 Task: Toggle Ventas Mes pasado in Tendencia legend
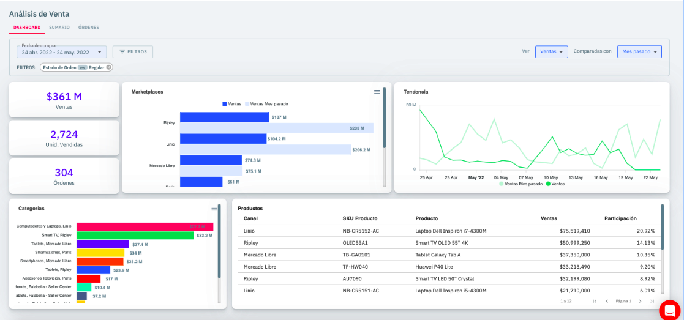[521, 184]
